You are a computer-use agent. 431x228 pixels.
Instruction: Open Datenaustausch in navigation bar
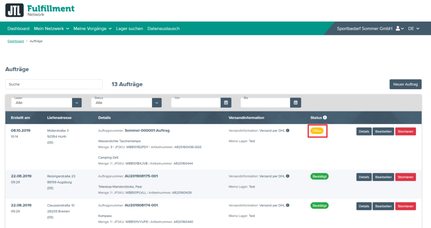[x=164, y=29]
